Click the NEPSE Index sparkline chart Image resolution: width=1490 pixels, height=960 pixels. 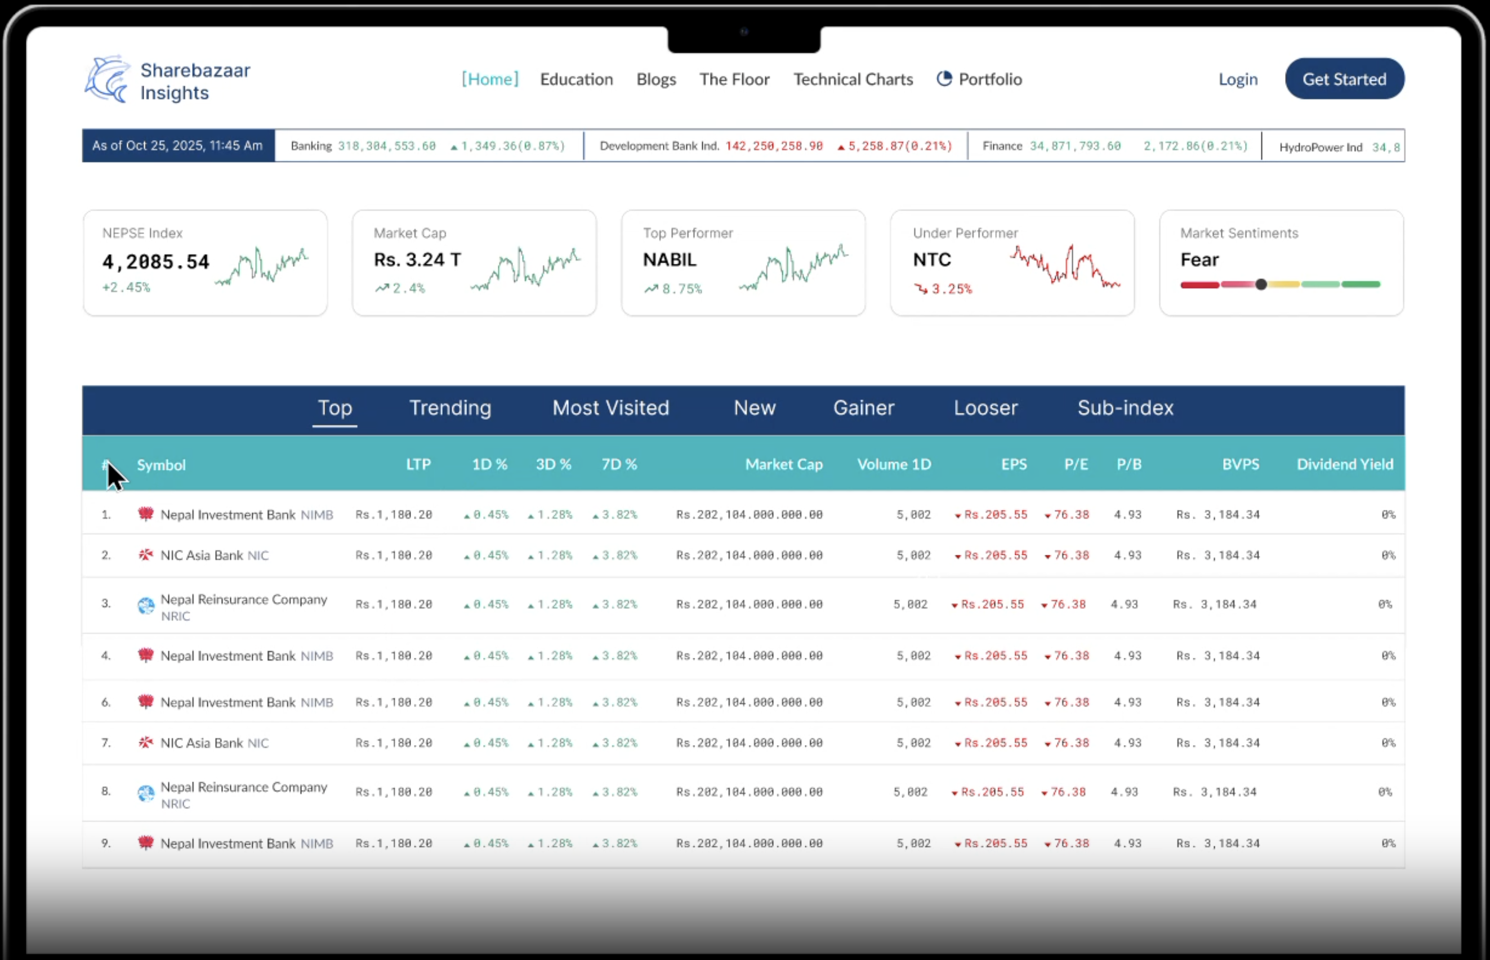(262, 265)
